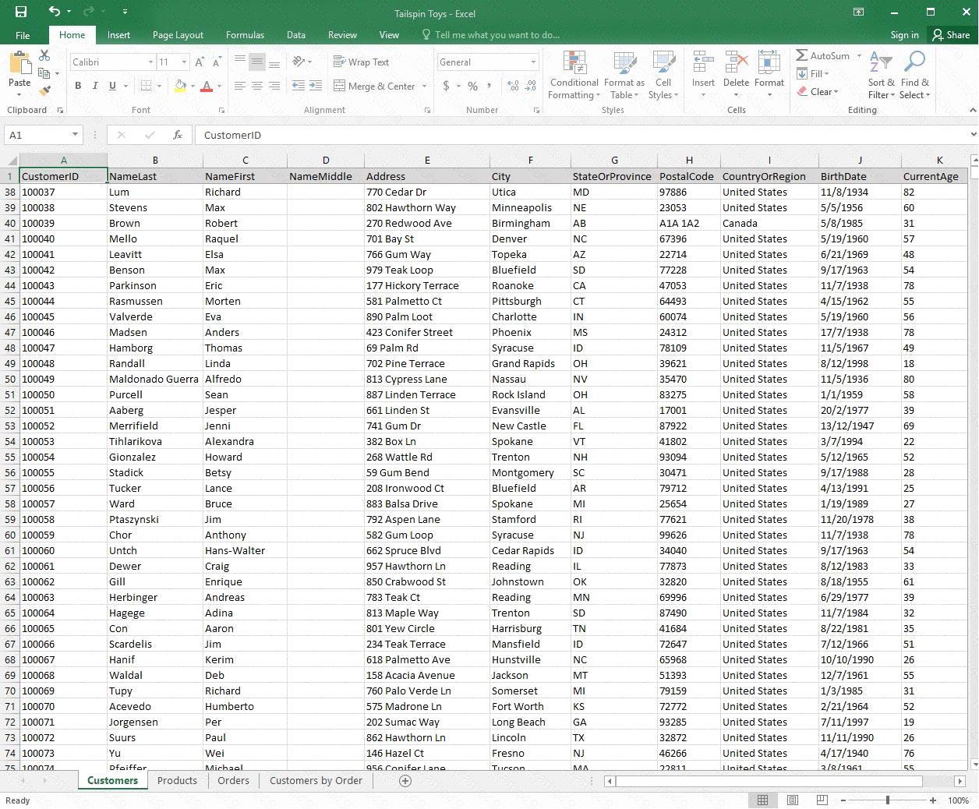
Task: Apply the red font color
Action: (x=206, y=86)
